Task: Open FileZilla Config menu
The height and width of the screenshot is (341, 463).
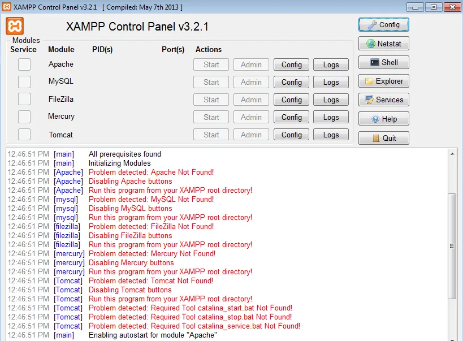Action: [292, 100]
